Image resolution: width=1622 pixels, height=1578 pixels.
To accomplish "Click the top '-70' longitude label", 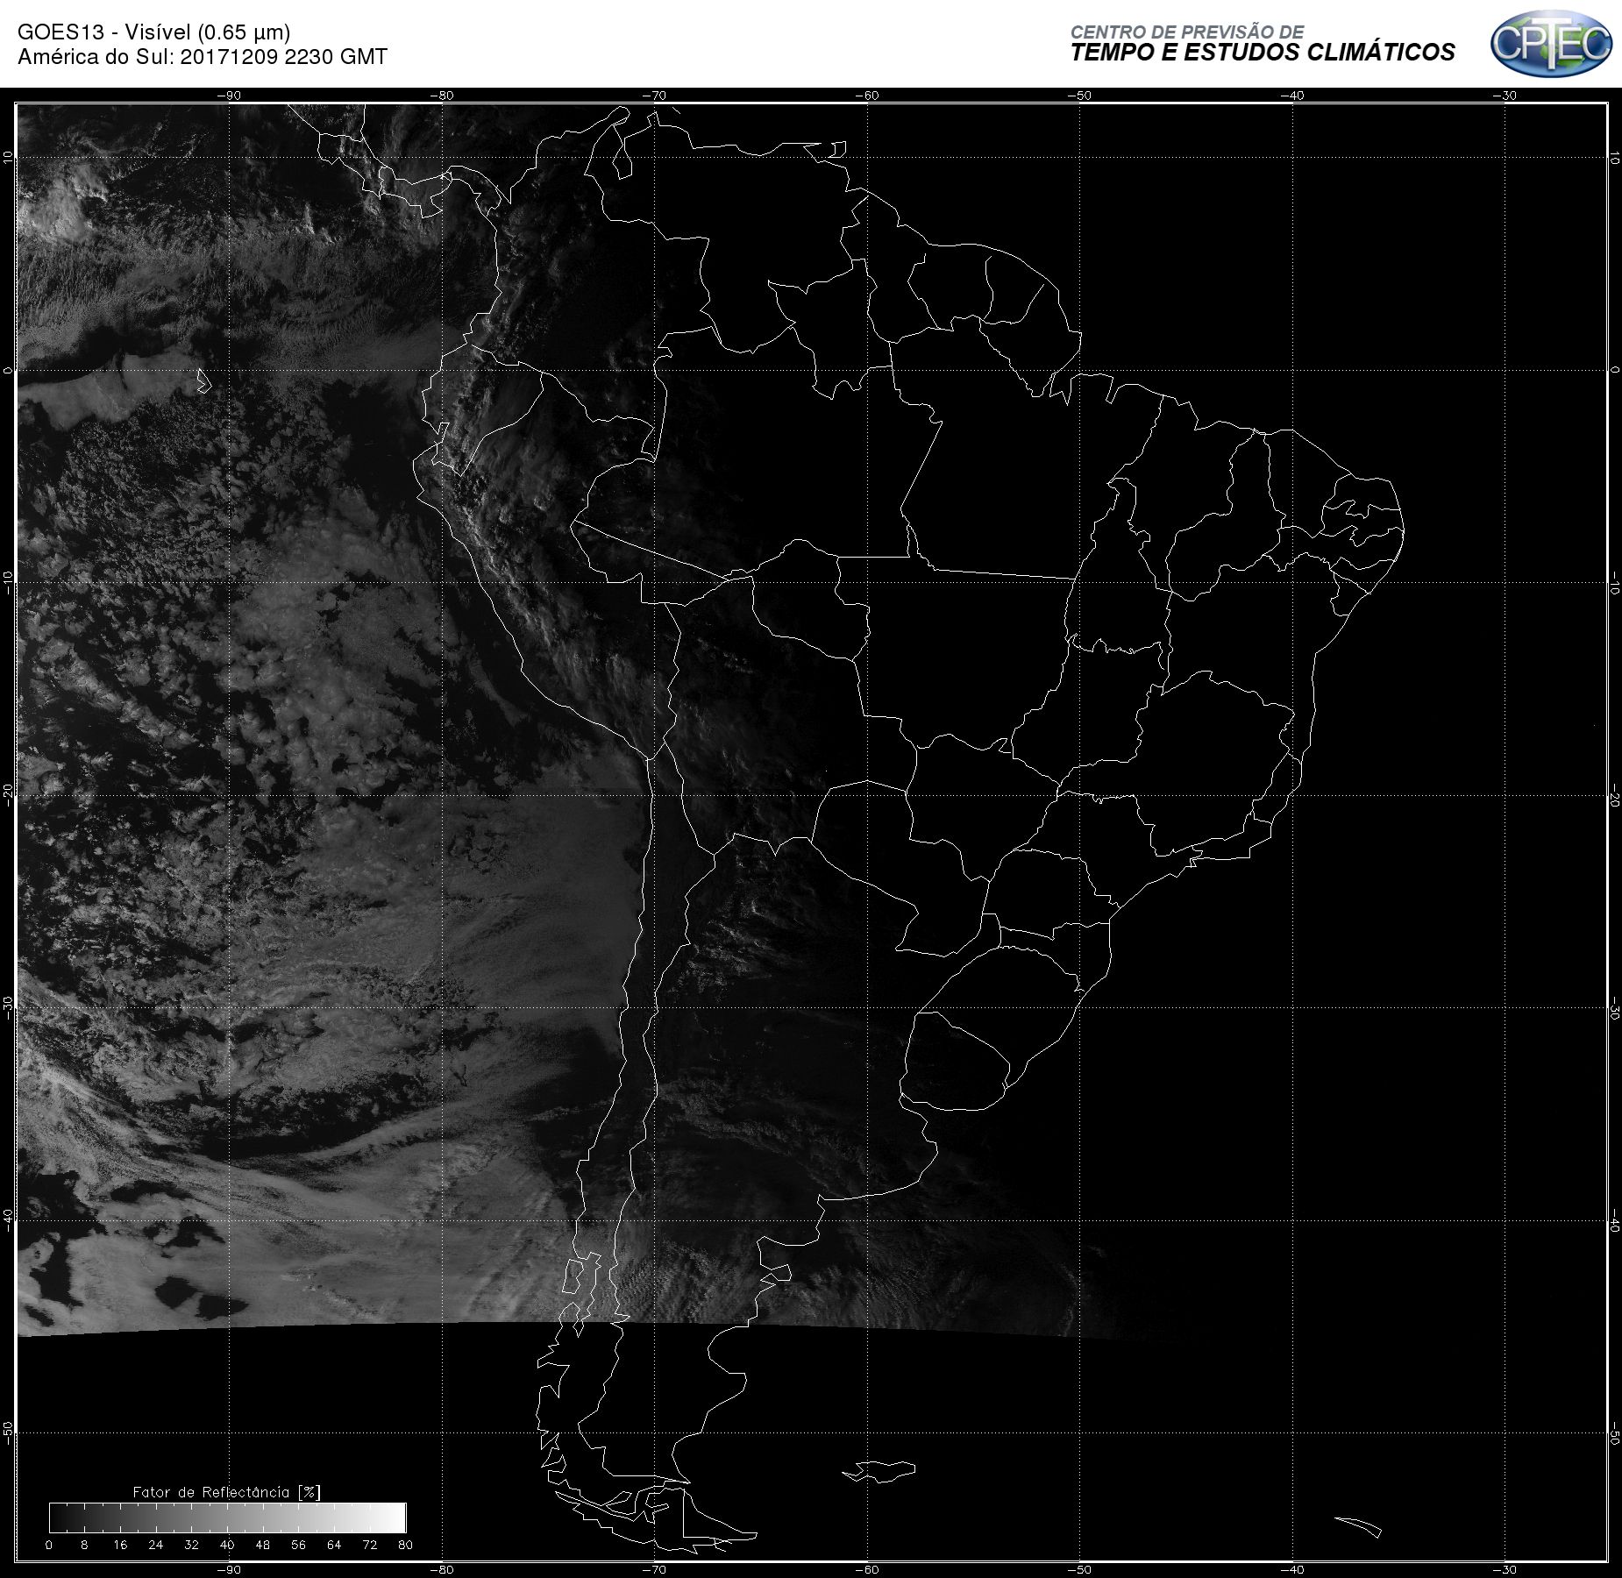I will point(654,96).
